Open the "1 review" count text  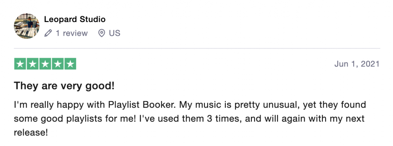(x=72, y=33)
